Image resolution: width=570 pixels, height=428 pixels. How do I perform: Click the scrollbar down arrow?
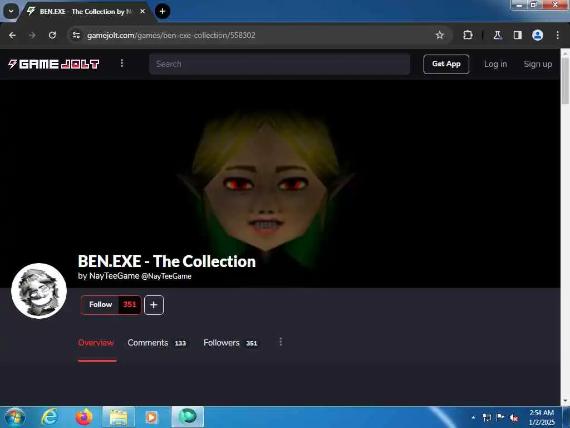566,401
